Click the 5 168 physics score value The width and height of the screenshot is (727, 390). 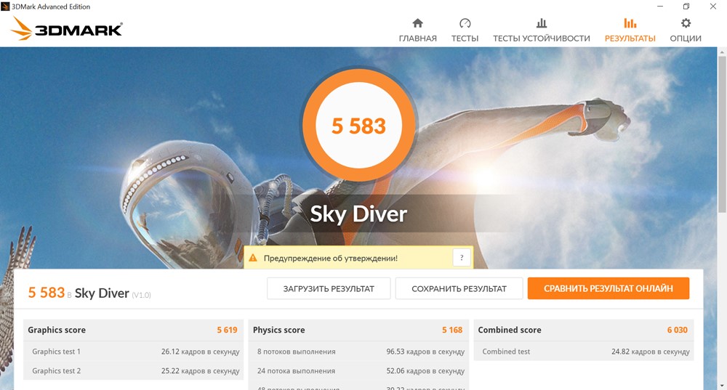coord(452,330)
